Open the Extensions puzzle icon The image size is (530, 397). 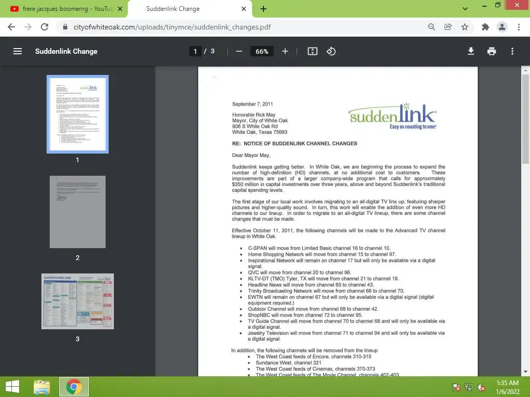tap(485, 27)
